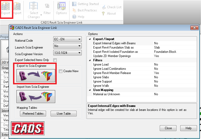Click the Filter ribbon icon
201x139 pixels.
pyautogui.click(x=47, y=8)
